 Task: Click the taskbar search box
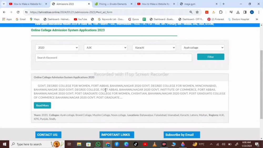pos(37,144)
